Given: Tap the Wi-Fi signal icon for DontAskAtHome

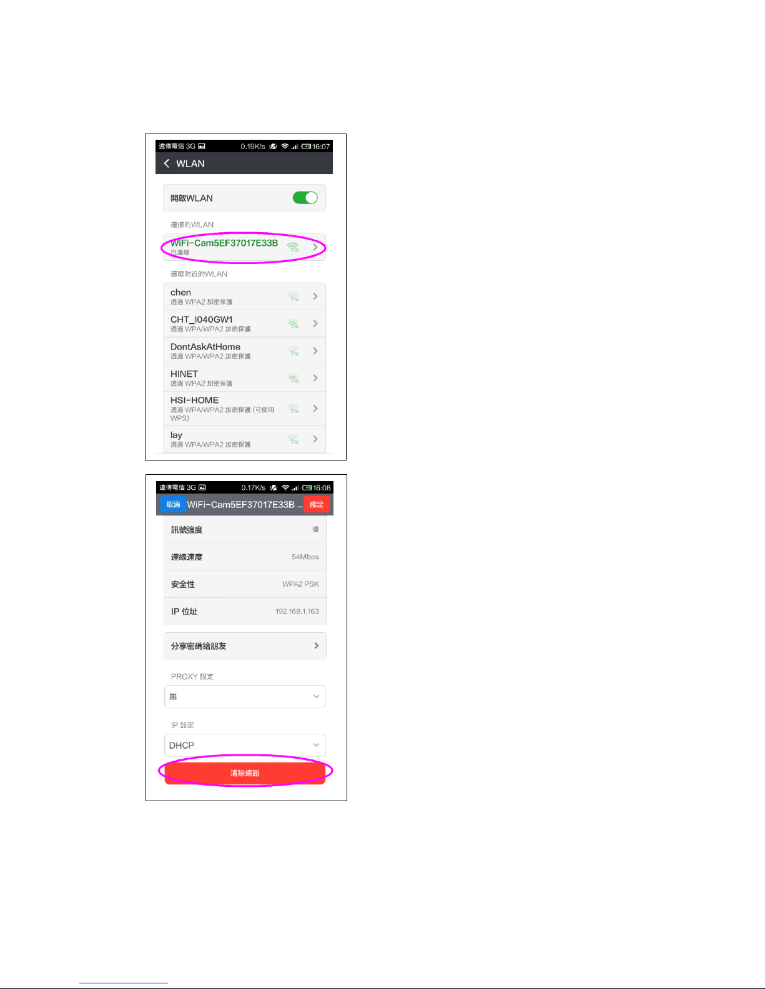Looking at the screenshot, I should [x=293, y=351].
